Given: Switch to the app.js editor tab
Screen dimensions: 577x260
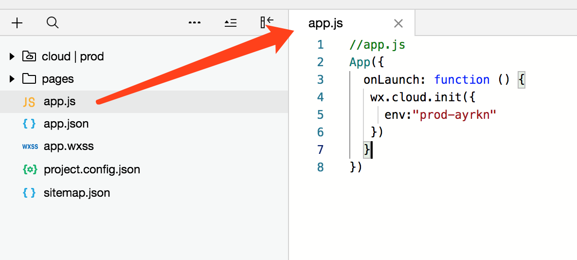Looking at the screenshot, I should (325, 23).
